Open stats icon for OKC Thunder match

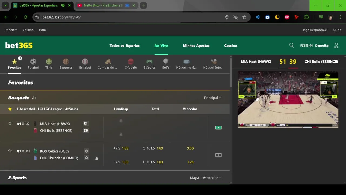tap(96, 158)
